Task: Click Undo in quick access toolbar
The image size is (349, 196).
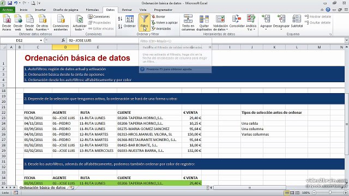Action: (x=16, y=3)
